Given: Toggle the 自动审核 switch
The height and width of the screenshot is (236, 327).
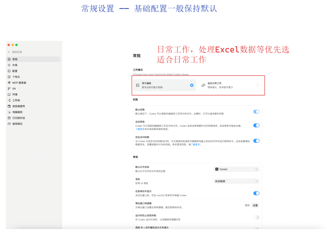Looking at the screenshot, I should click(256, 125).
